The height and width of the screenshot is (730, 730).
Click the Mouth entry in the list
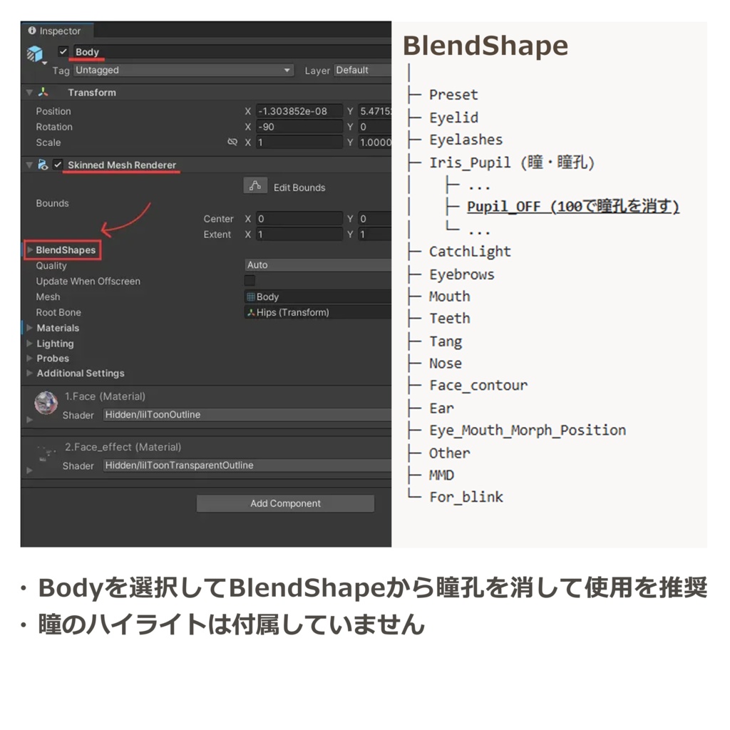[450, 296]
